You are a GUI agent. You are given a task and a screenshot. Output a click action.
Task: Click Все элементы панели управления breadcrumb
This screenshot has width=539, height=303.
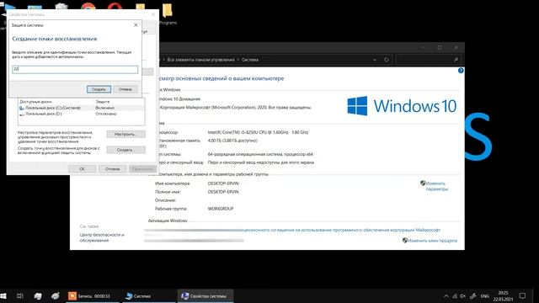coord(200,60)
